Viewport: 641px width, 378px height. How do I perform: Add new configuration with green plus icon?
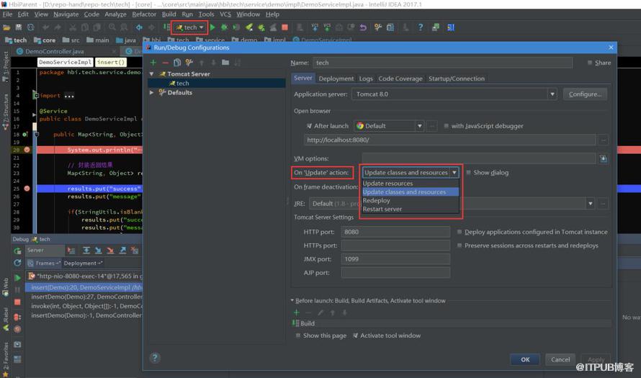(x=153, y=63)
